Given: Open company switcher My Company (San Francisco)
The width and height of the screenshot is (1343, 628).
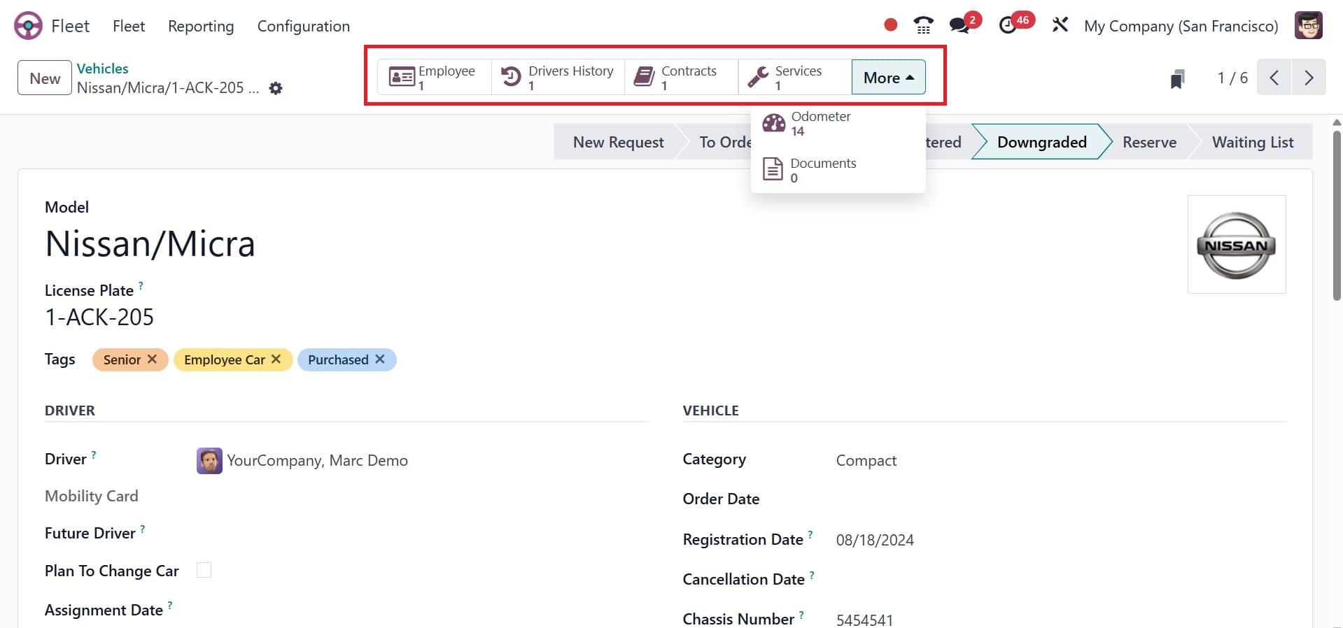Looking at the screenshot, I should coord(1181,26).
